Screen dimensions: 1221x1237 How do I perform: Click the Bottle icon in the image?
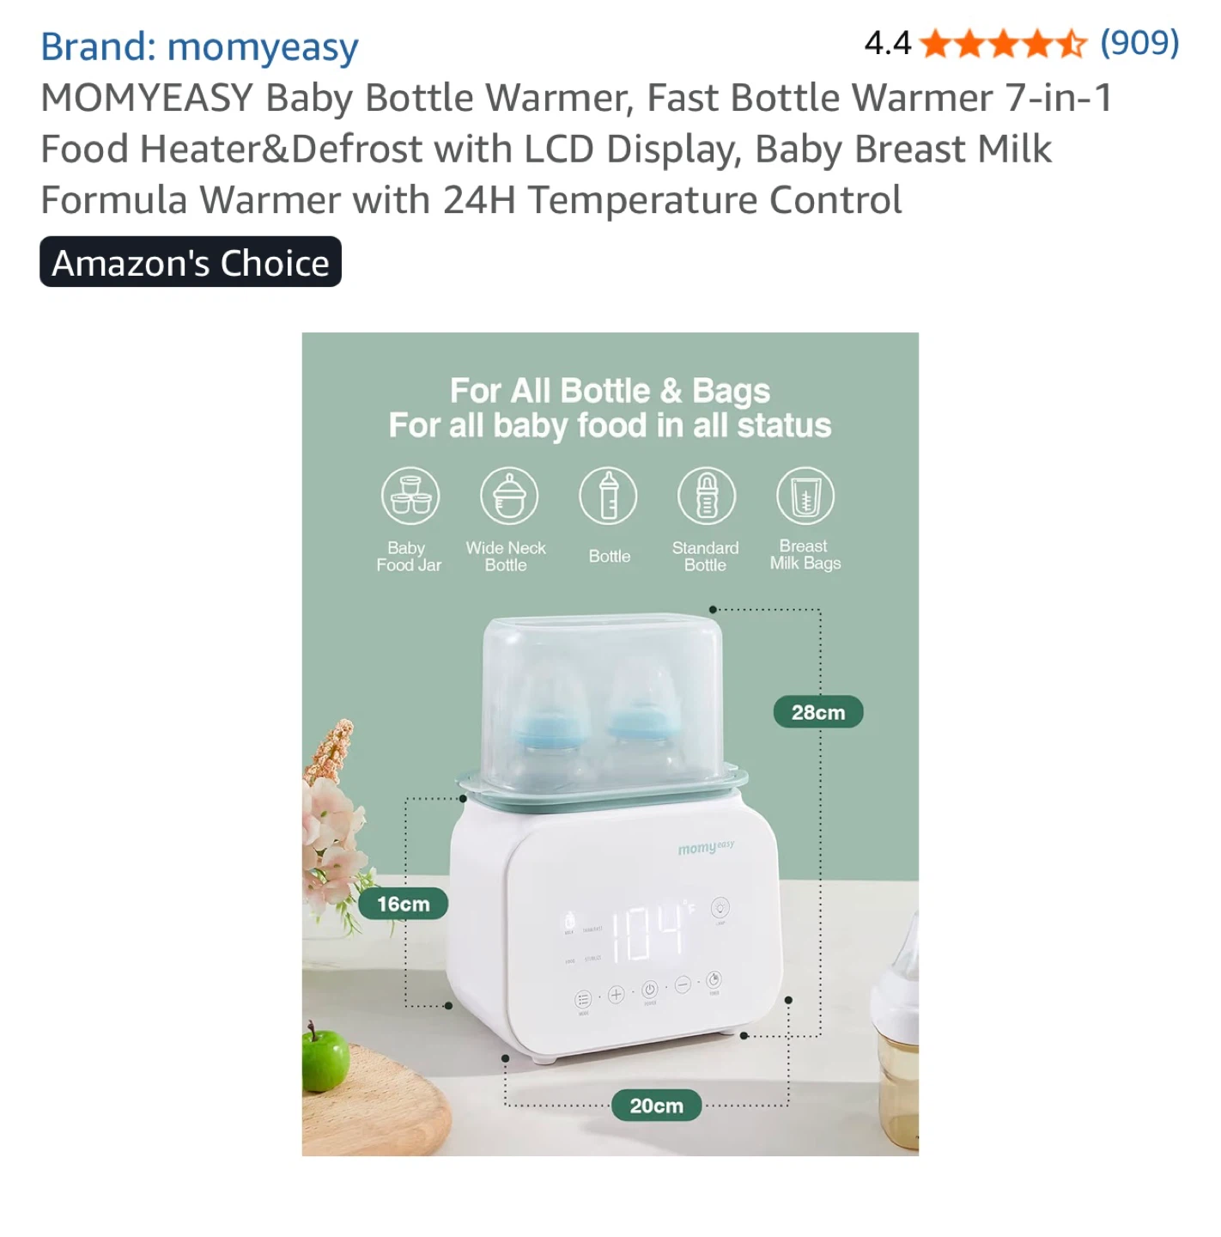tap(608, 496)
